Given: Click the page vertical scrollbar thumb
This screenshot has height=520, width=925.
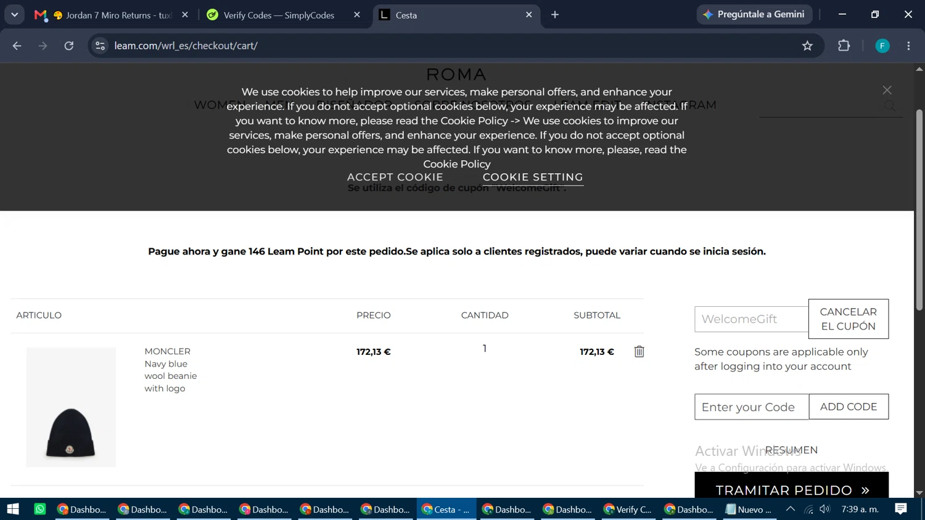Looking at the screenshot, I should [919, 209].
